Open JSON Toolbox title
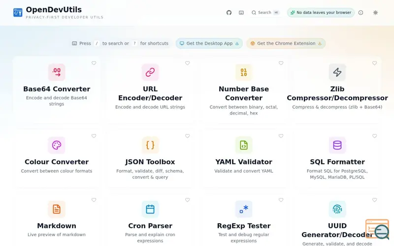394x246 pixels. click(150, 162)
